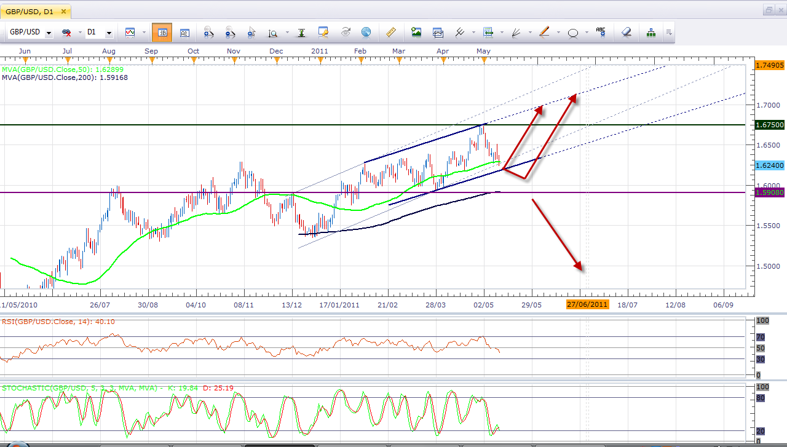Select the ruler measure tool
The height and width of the screenshot is (447, 787).
click(390, 32)
